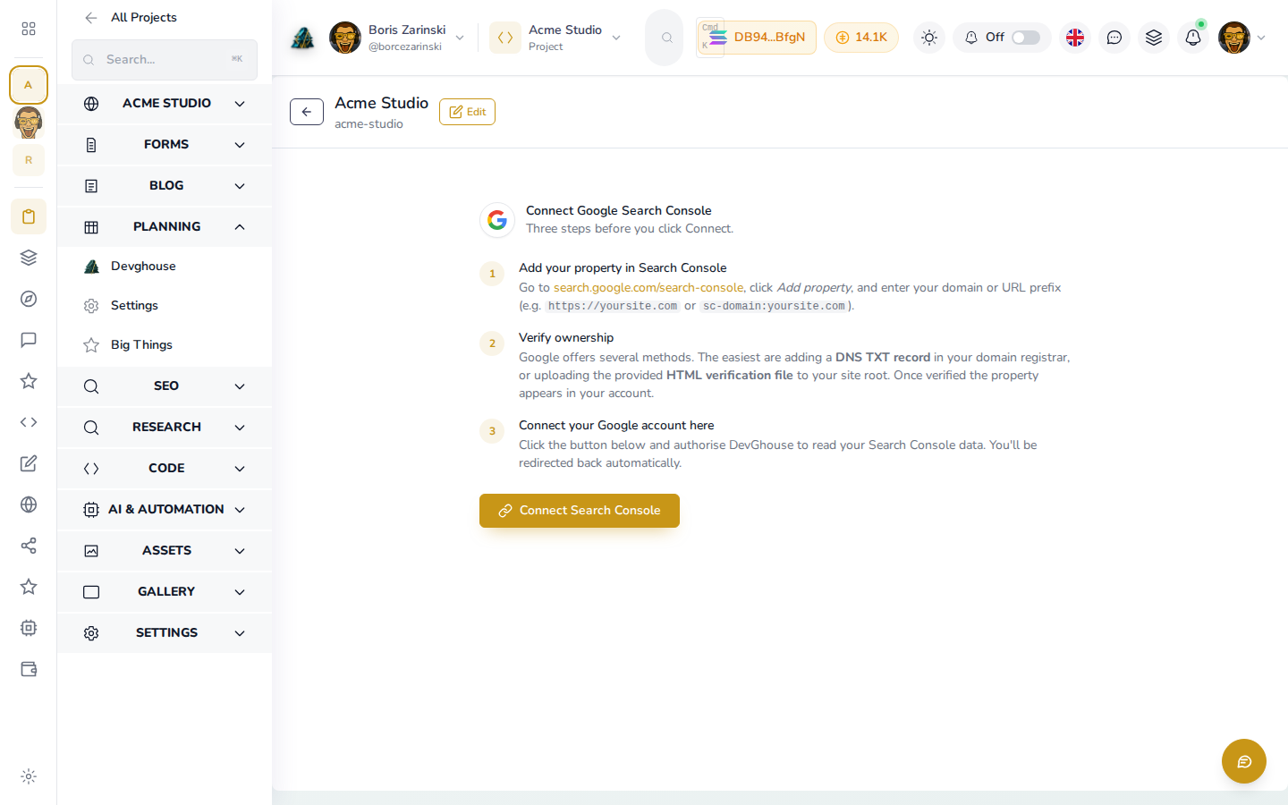
Task: Select the R workspace badge in the rail
Action: point(29,160)
